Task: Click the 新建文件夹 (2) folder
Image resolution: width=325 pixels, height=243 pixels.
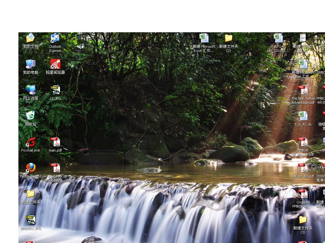Action: (x=229, y=38)
